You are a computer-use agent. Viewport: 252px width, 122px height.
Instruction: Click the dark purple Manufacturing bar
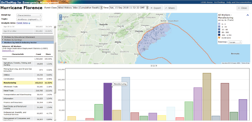[x=107, y=102]
